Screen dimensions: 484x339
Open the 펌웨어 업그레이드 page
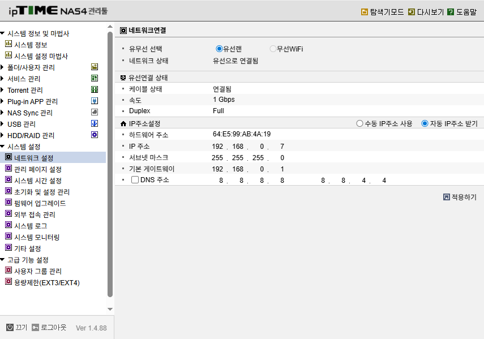[x=40, y=203]
